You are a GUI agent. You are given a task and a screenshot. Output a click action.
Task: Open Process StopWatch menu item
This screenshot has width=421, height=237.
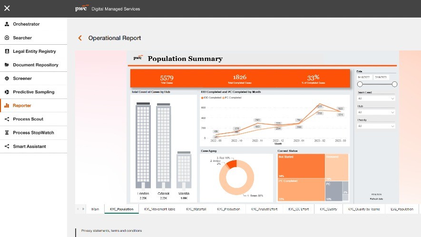[x=34, y=133]
